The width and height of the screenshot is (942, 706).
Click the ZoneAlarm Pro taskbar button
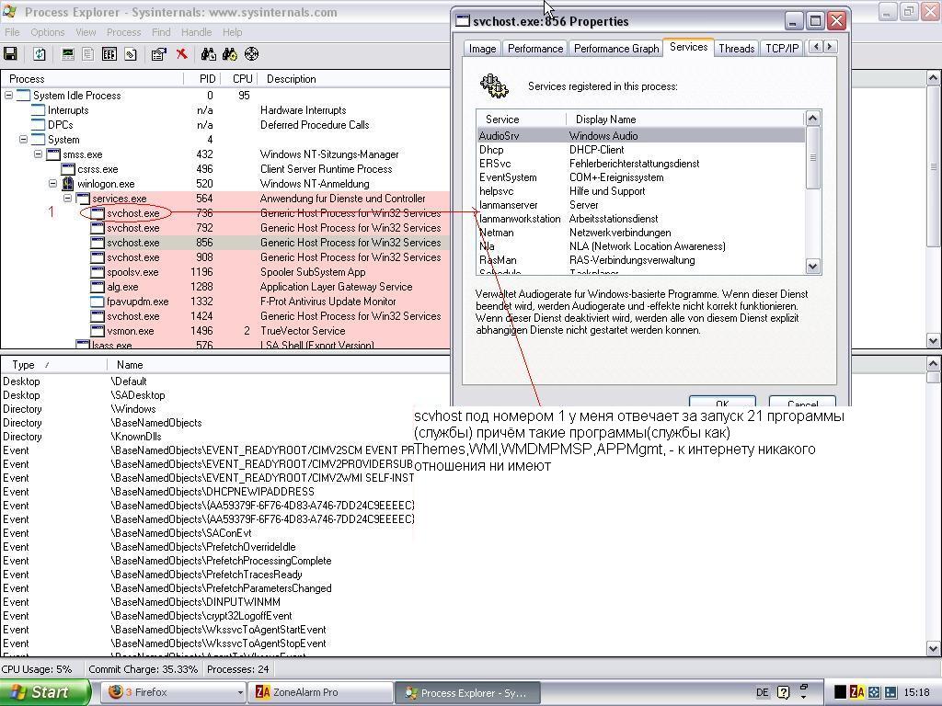(321, 692)
